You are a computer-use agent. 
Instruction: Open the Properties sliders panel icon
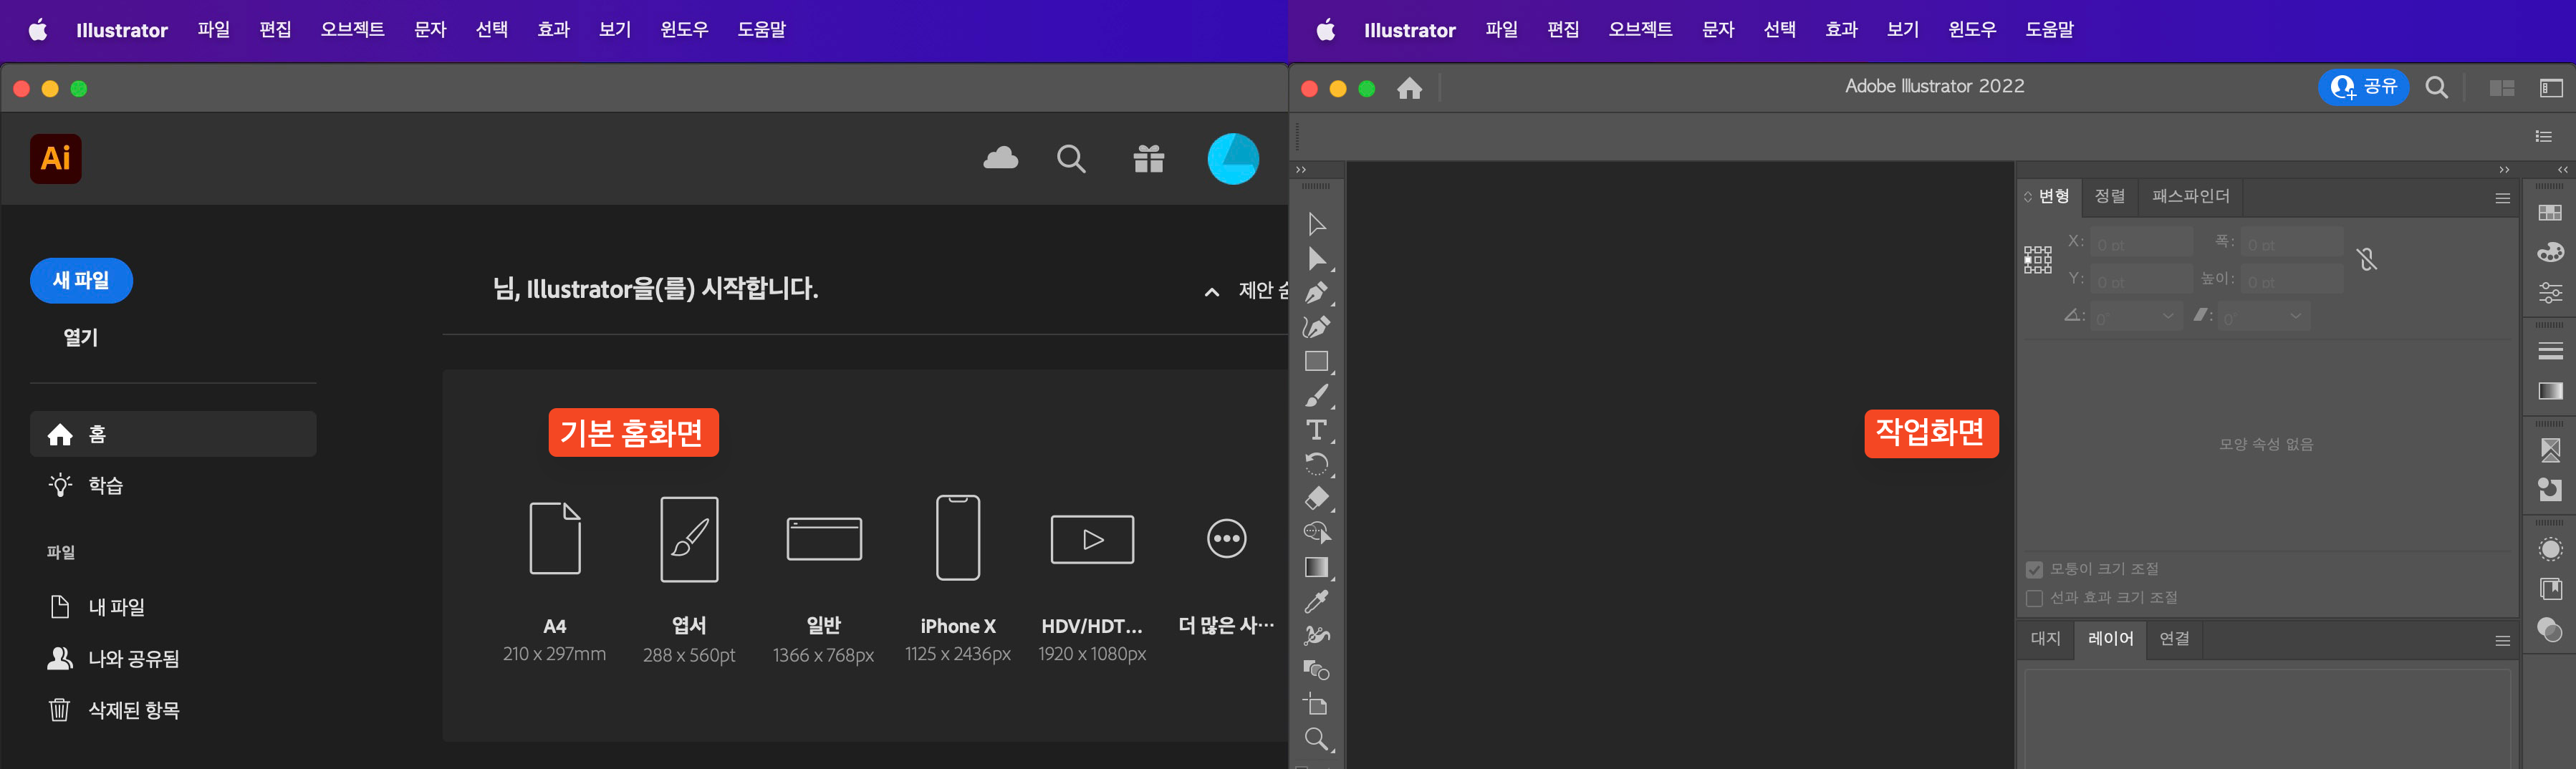[x=2550, y=293]
